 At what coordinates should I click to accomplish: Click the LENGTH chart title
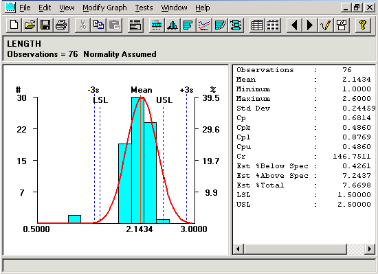coord(24,44)
